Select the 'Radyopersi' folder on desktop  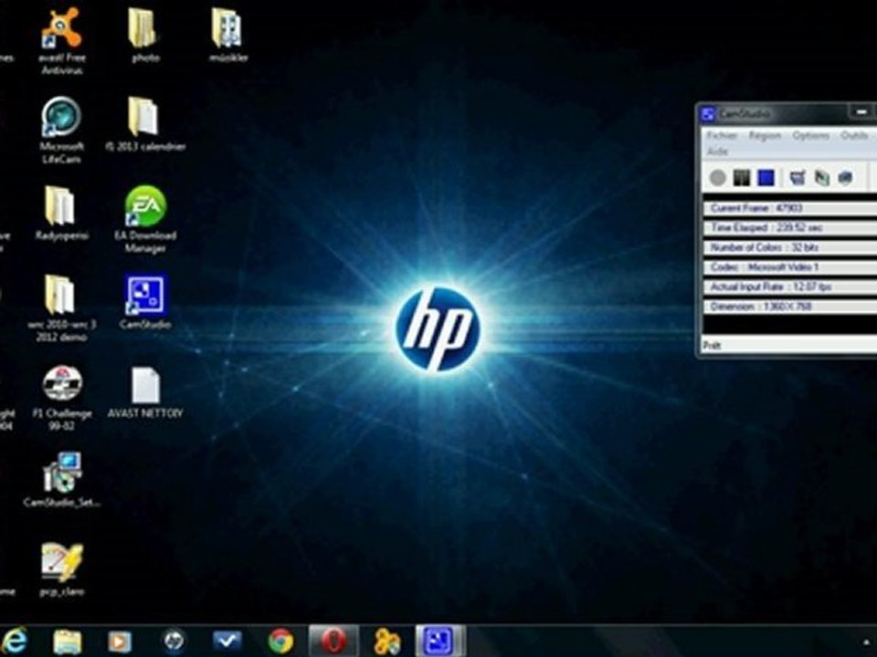click(x=61, y=213)
